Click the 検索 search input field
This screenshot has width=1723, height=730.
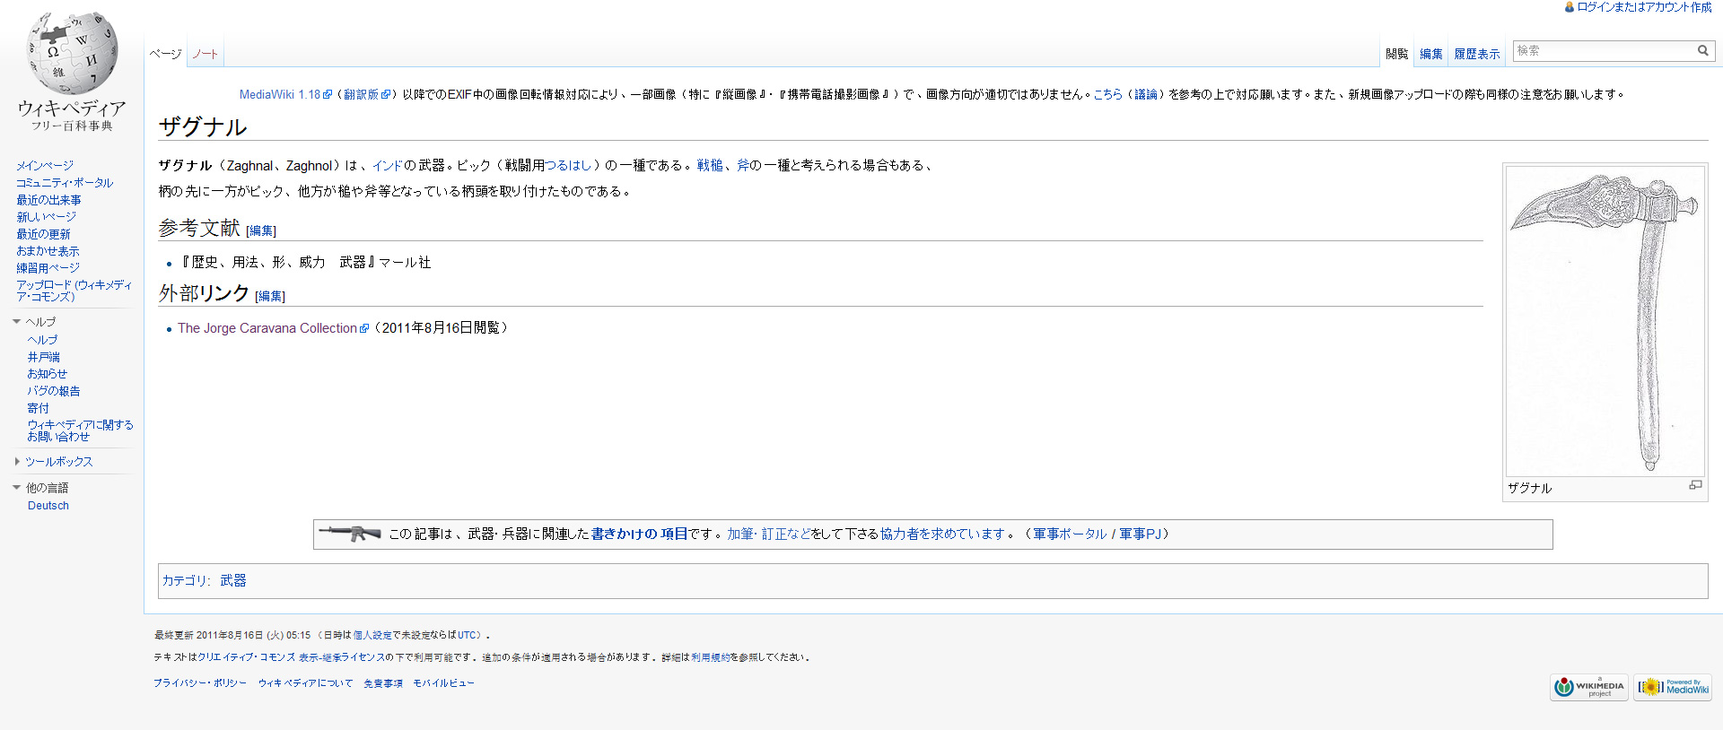1603,51
